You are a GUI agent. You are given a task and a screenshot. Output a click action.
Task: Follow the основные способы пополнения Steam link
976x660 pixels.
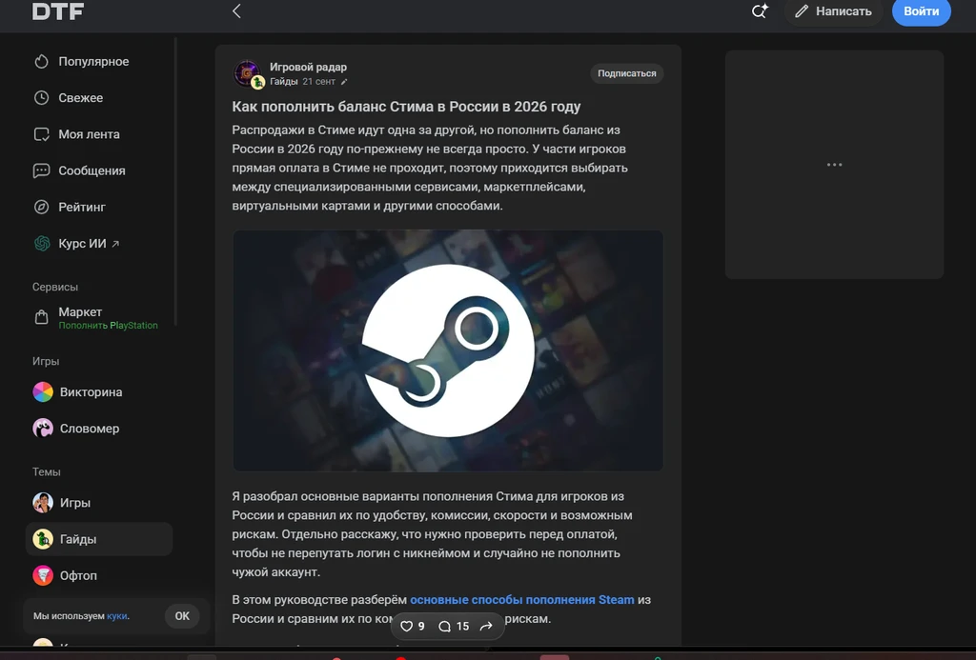click(521, 600)
